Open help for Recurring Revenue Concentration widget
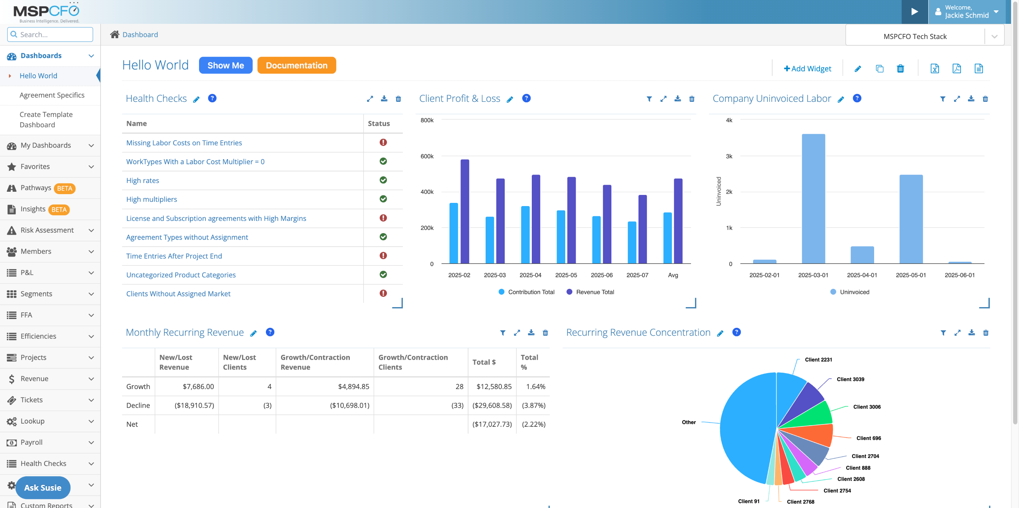The height and width of the screenshot is (508, 1019). (736, 332)
